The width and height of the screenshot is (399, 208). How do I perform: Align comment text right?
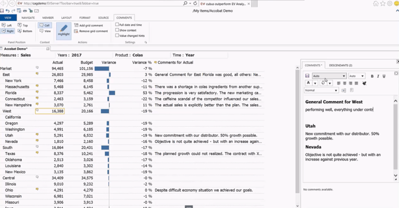pyautogui.click(x=351, y=83)
